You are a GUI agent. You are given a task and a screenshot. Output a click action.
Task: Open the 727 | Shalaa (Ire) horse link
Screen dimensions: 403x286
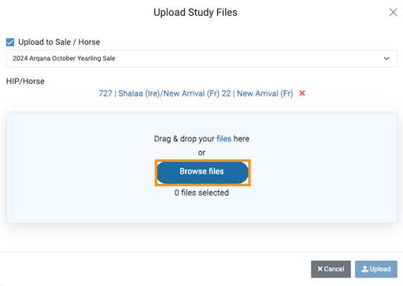(x=195, y=93)
